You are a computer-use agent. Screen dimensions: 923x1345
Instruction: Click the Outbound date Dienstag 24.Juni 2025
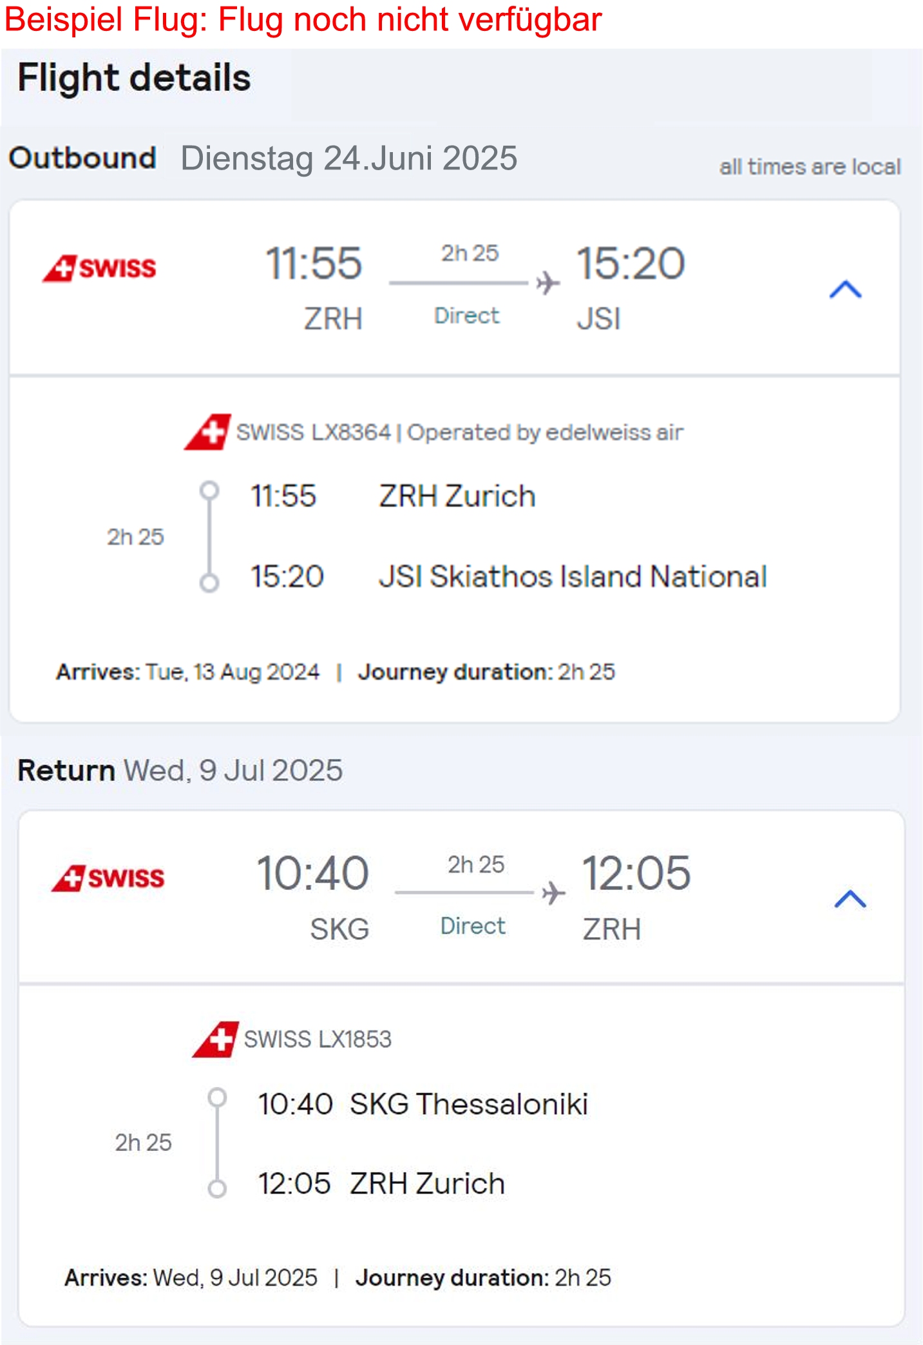coord(349,158)
